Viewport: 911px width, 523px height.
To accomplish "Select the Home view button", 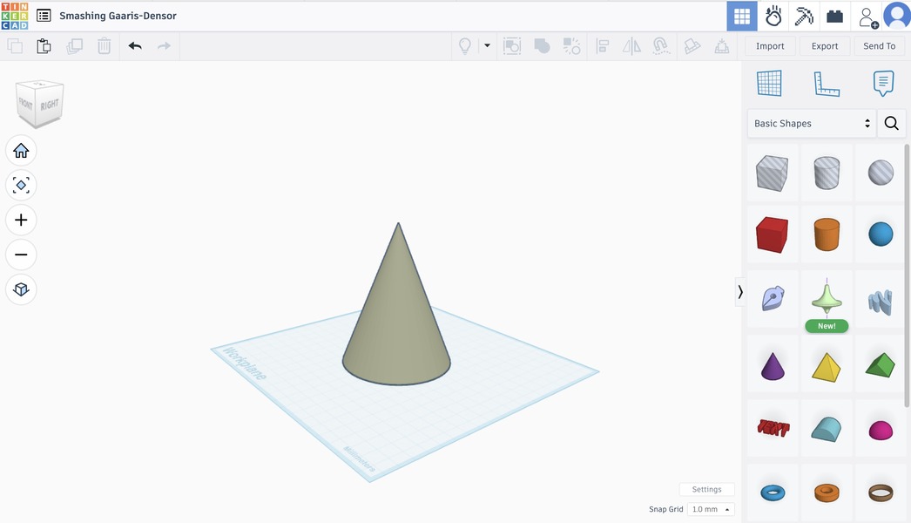I will coord(21,151).
